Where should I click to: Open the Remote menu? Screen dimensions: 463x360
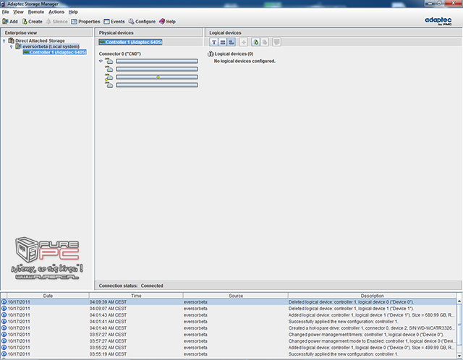(x=35, y=12)
